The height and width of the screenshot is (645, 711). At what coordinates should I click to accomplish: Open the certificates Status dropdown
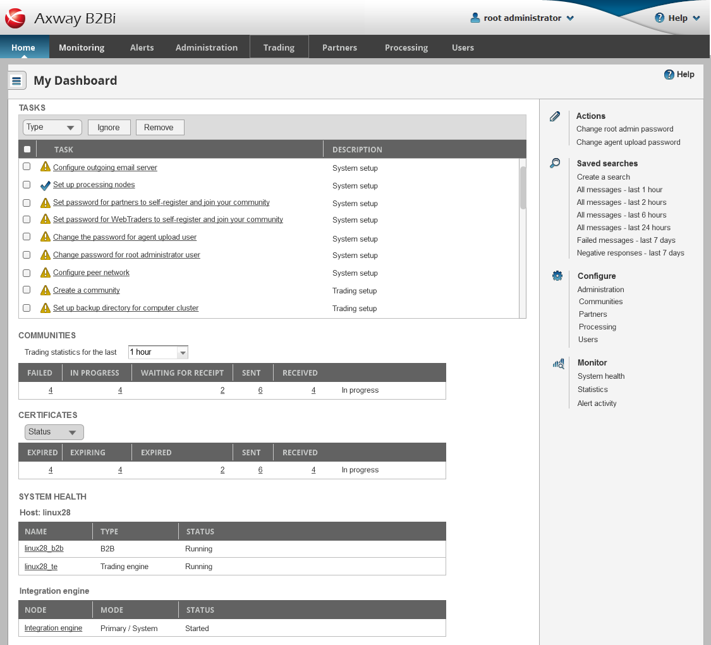point(54,432)
